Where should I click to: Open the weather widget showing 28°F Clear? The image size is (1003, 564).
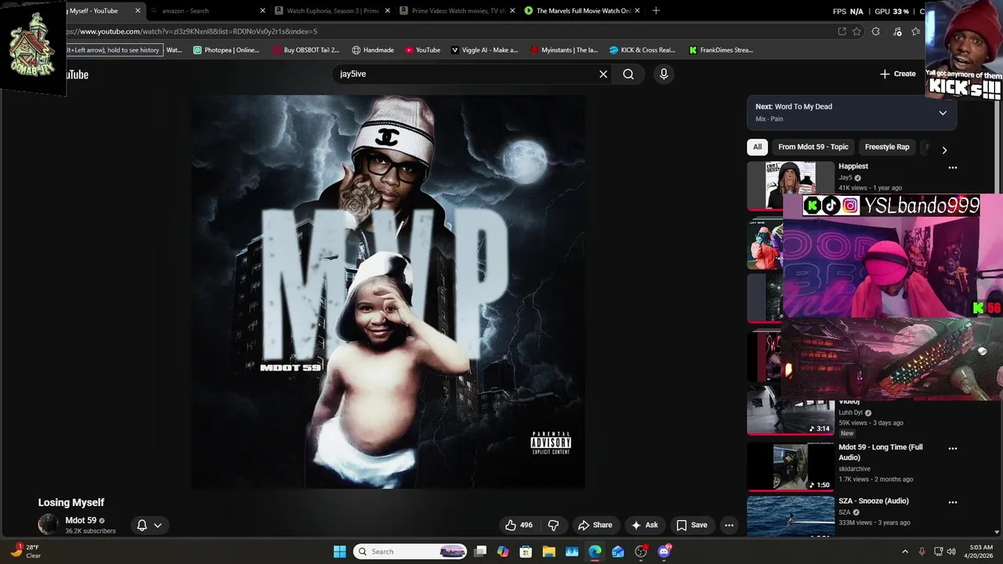(25, 551)
